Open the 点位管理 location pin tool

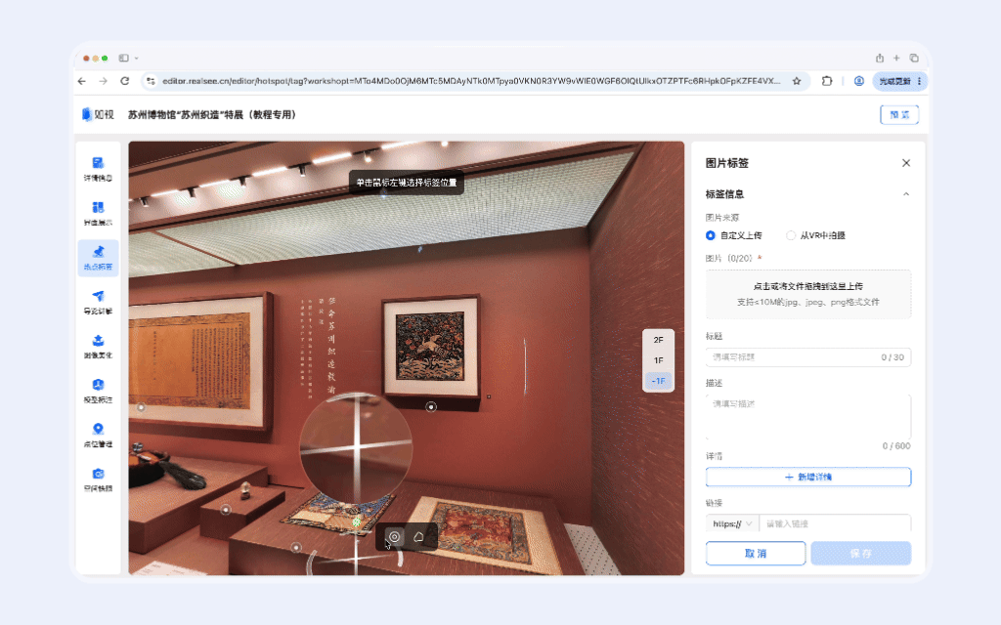point(98,435)
